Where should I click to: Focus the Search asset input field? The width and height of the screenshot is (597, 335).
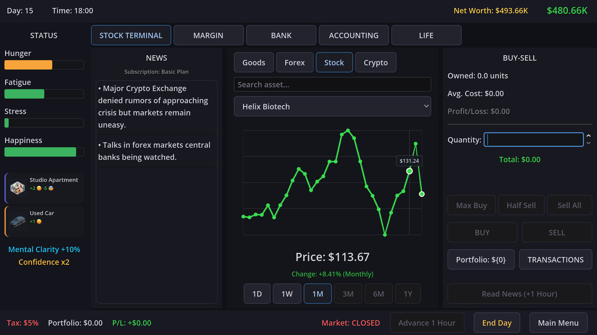(332, 85)
